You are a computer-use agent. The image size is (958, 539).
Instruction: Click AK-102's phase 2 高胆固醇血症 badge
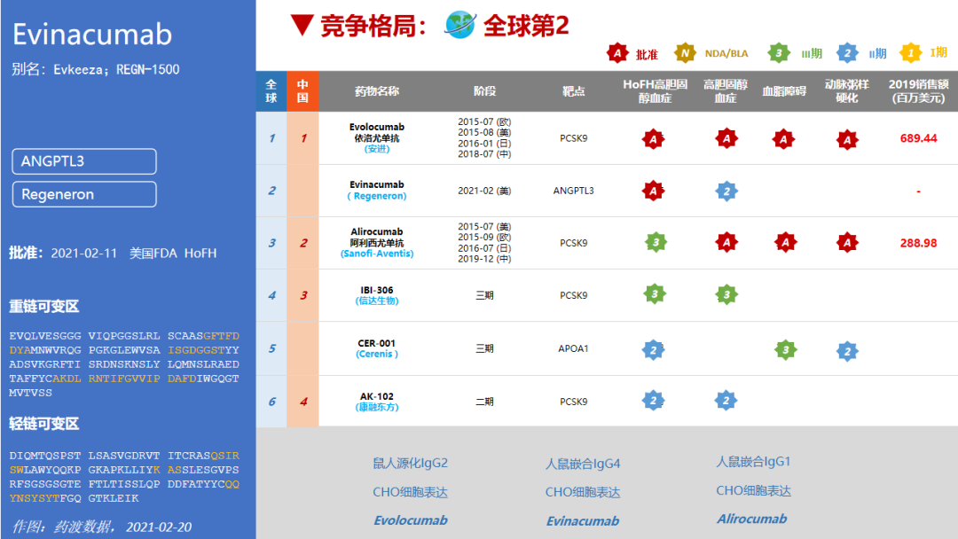coord(726,401)
